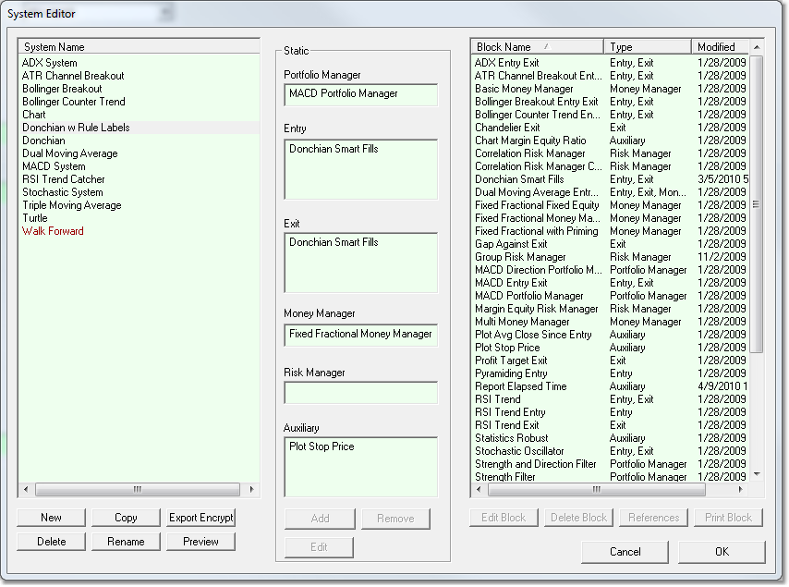The width and height of the screenshot is (789, 587).
Task: Select Profit Target Exit block
Action: point(511,361)
